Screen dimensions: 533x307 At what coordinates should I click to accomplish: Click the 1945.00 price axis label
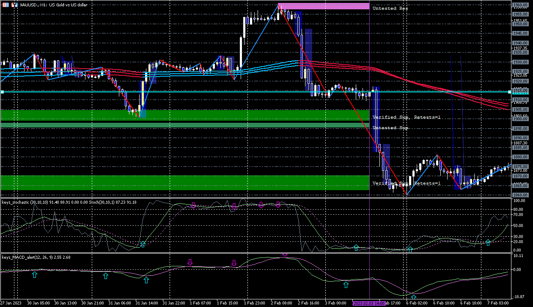(x=519, y=33)
